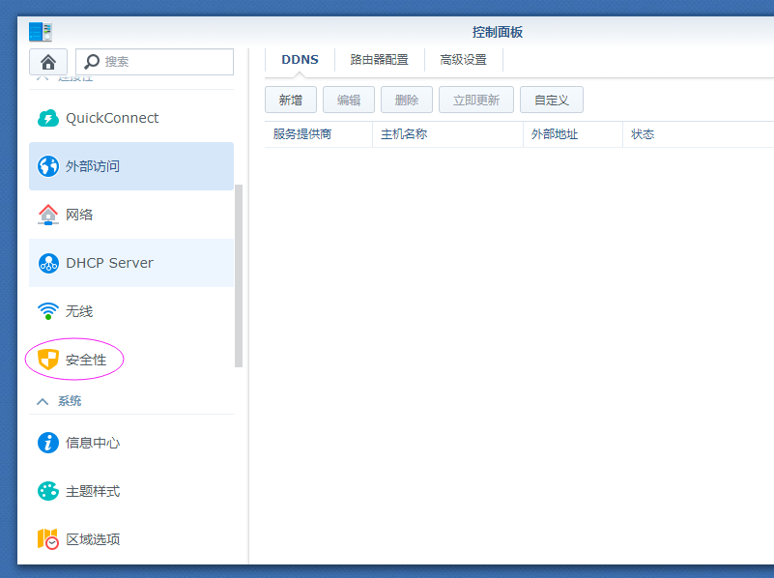
Task: Select DHCP Server text label
Action: (109, 263)
